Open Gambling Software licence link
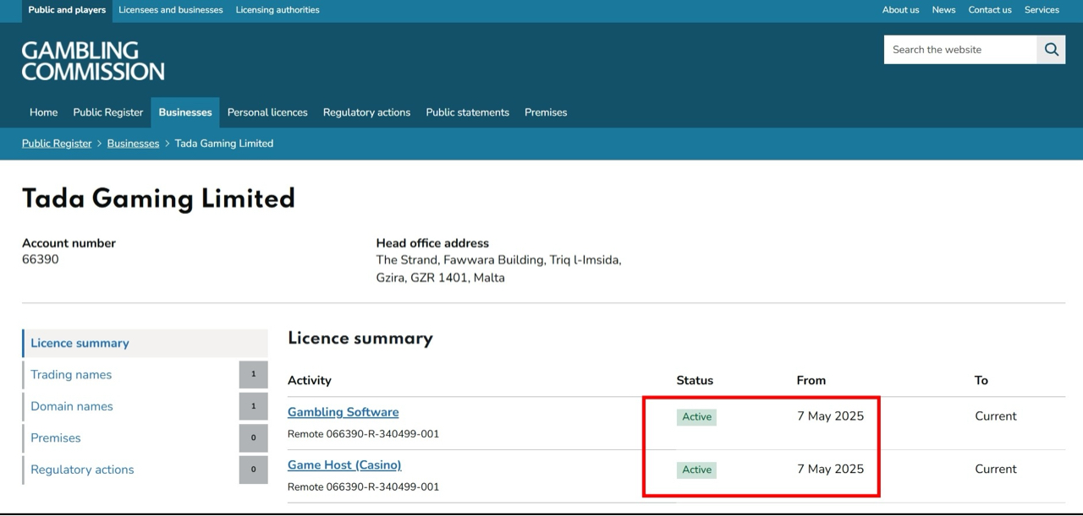 coord(343,412)
